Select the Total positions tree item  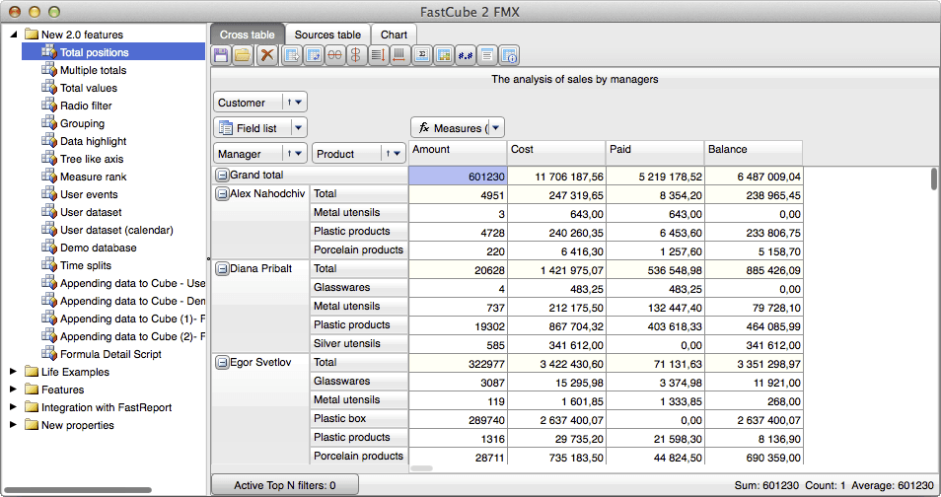113,51
